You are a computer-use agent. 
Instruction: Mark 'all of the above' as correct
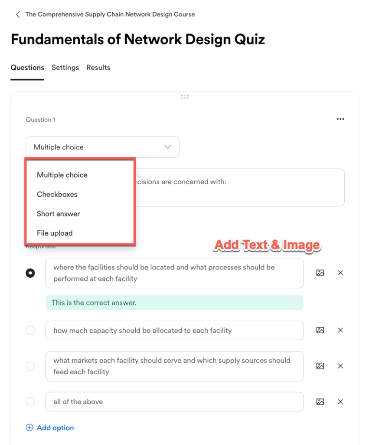30,402
